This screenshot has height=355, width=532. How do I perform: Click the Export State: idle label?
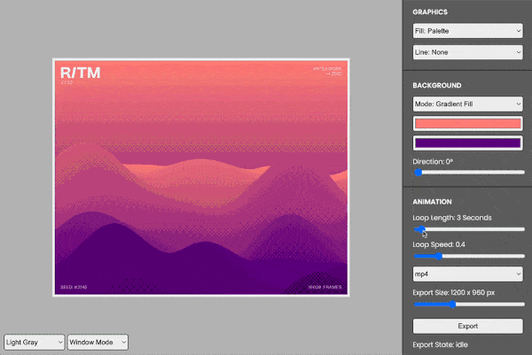pyautogui.click(x=440, y=344)
